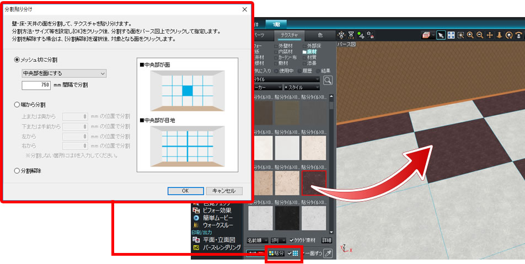Screen dimensions: 525x264
Task: Click the 750 mm interval input field
Action: (36, 85)
